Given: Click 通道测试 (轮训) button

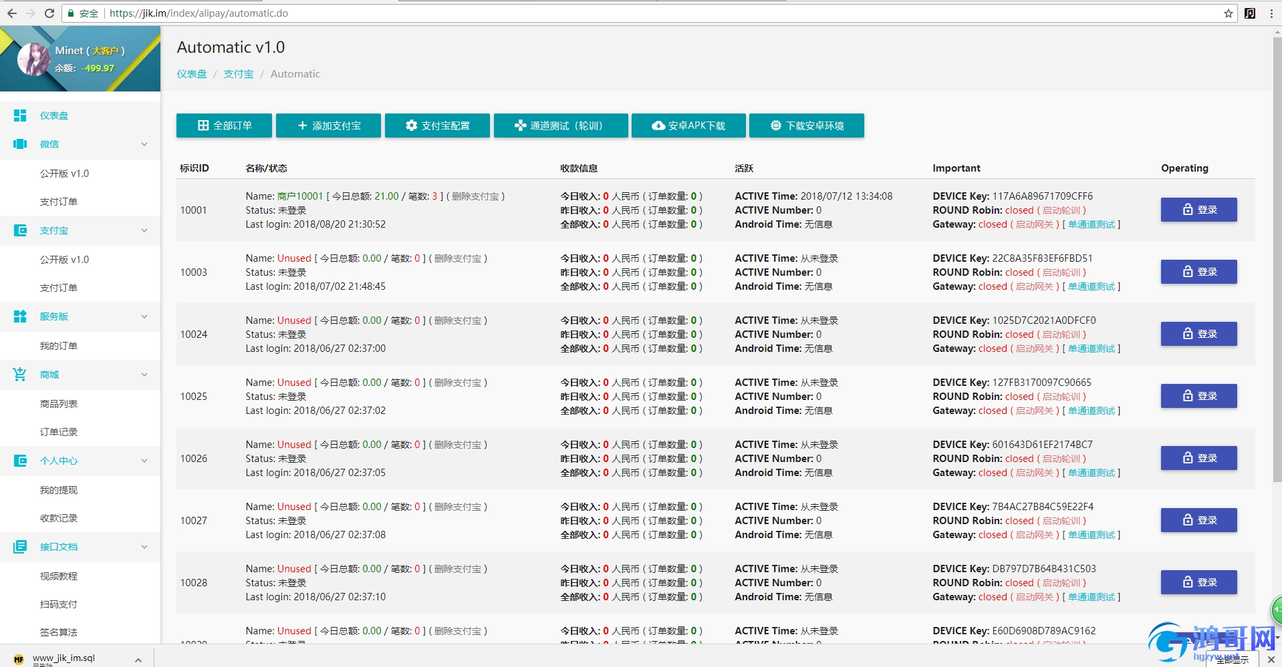Looking at the screenshot, I should pos(561,126).
